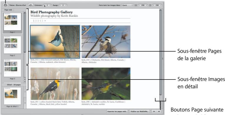Click the image height icon in toolbar
The width and height of the screenshot is (225, 115).
click(150, 5)
